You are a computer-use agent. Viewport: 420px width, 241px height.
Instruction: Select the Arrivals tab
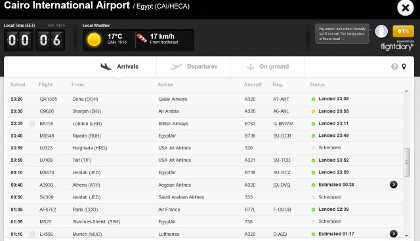pos(119,67)
